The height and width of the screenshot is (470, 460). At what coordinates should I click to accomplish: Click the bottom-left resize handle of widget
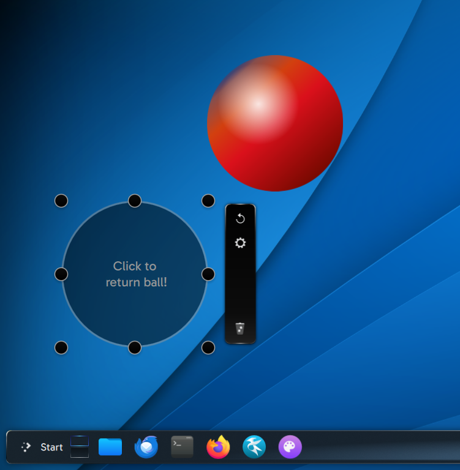(61, 348)
